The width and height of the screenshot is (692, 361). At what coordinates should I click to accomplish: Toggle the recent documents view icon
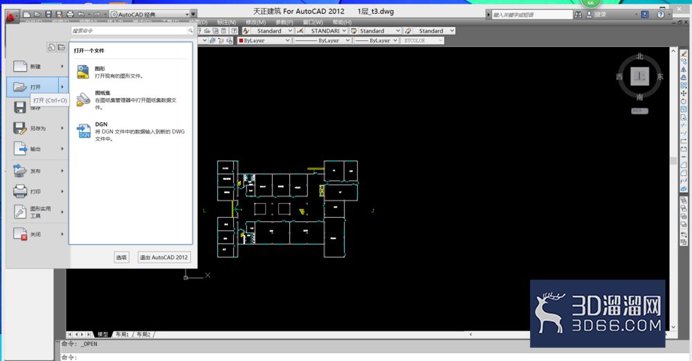pyautogui.click(x=52, y=47)
